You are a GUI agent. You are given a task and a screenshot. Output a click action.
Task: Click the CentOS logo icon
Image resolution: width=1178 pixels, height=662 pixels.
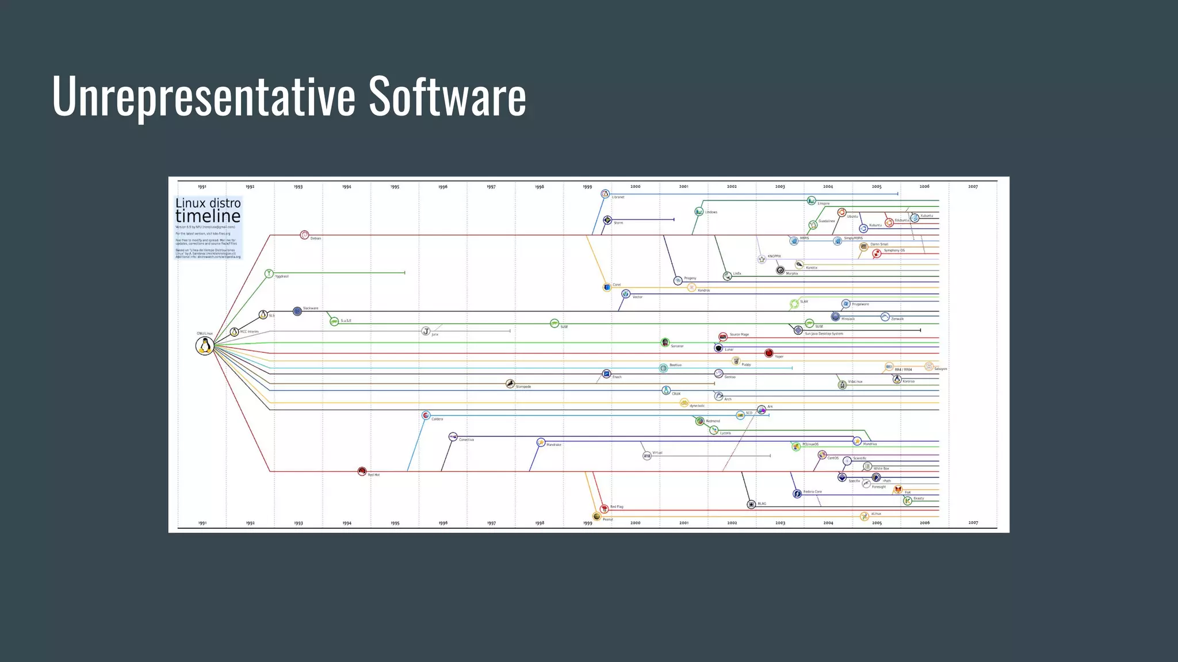pos(822,455)
